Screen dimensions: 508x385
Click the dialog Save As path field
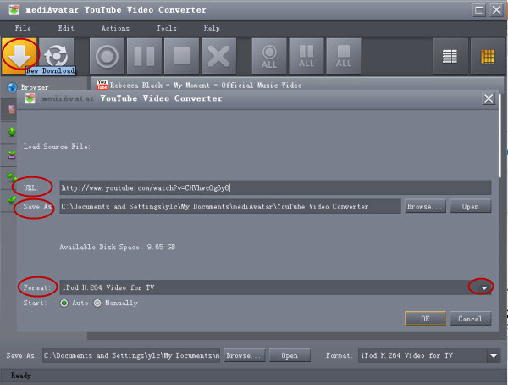pyautogui.click(x=230, y=206)
